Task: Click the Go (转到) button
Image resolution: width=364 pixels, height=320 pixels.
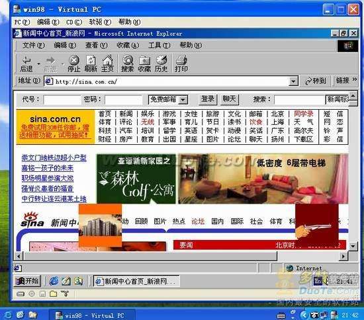Action: coord(316,81)
